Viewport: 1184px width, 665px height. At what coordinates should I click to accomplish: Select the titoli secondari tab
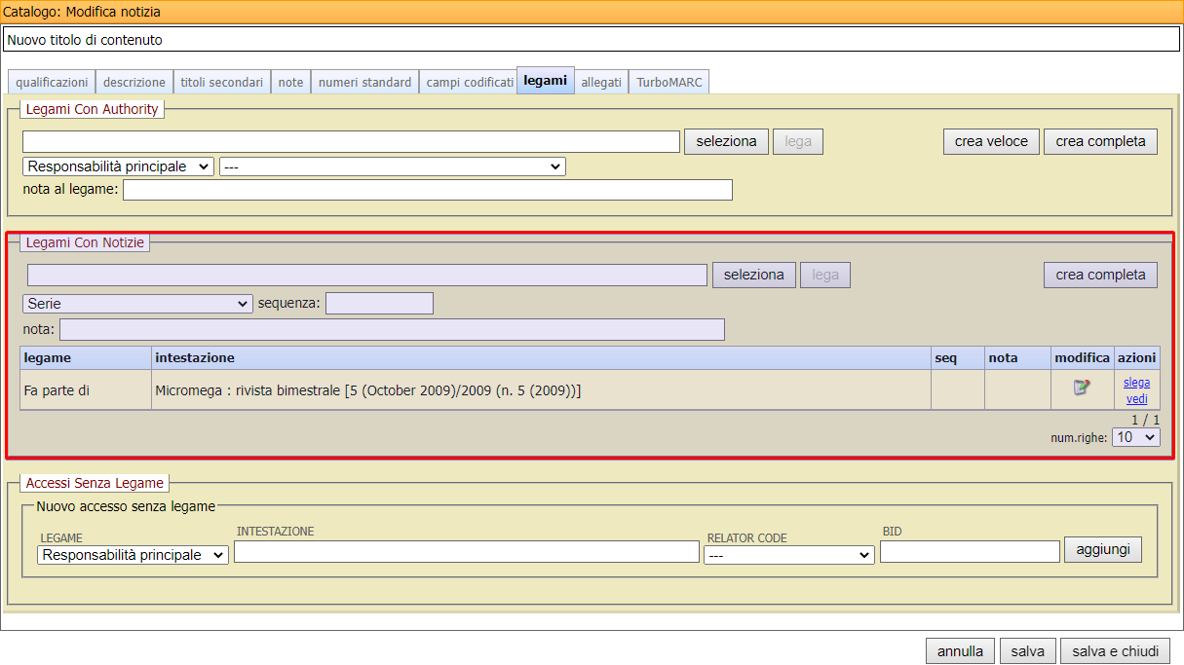(x=222, y=83)
